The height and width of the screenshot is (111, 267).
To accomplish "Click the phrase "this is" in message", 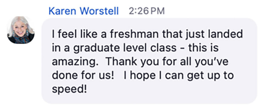I will tap(203, 48).
